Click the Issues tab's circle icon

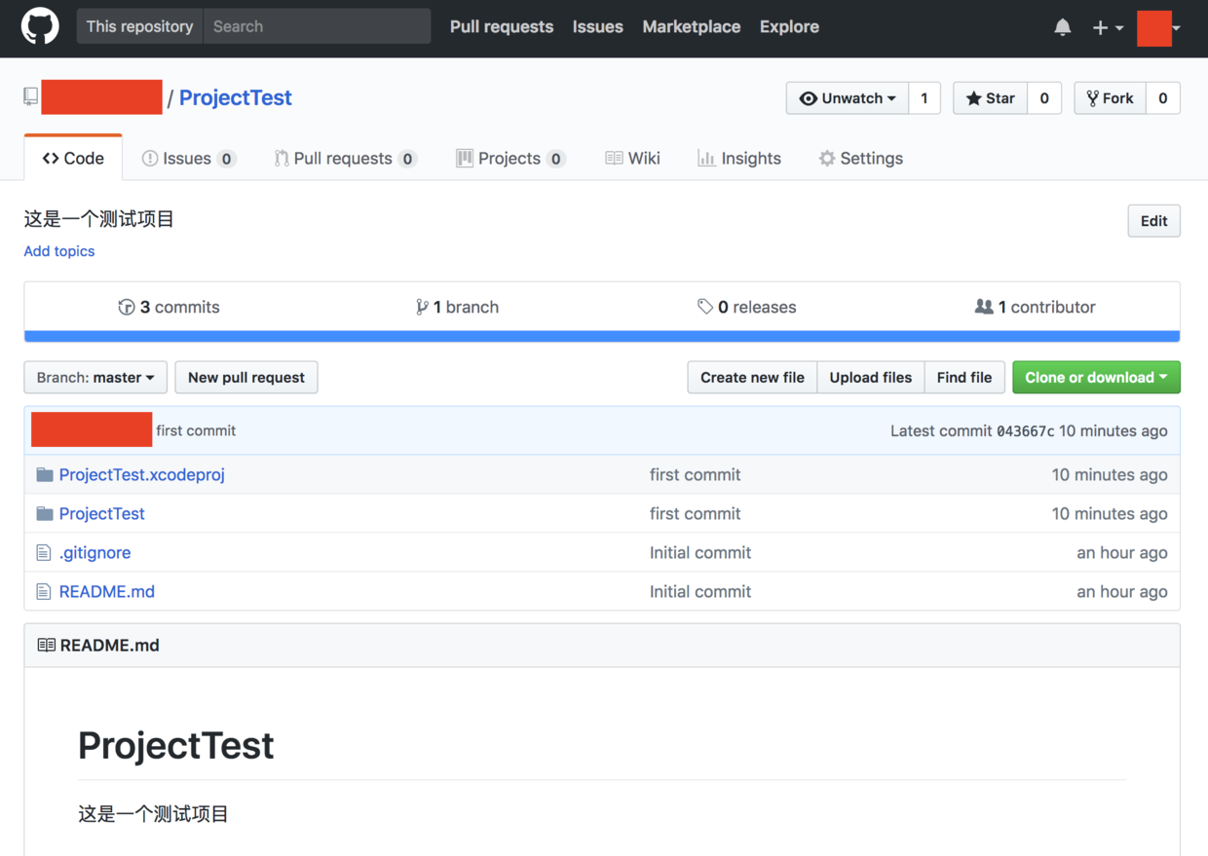150,158
